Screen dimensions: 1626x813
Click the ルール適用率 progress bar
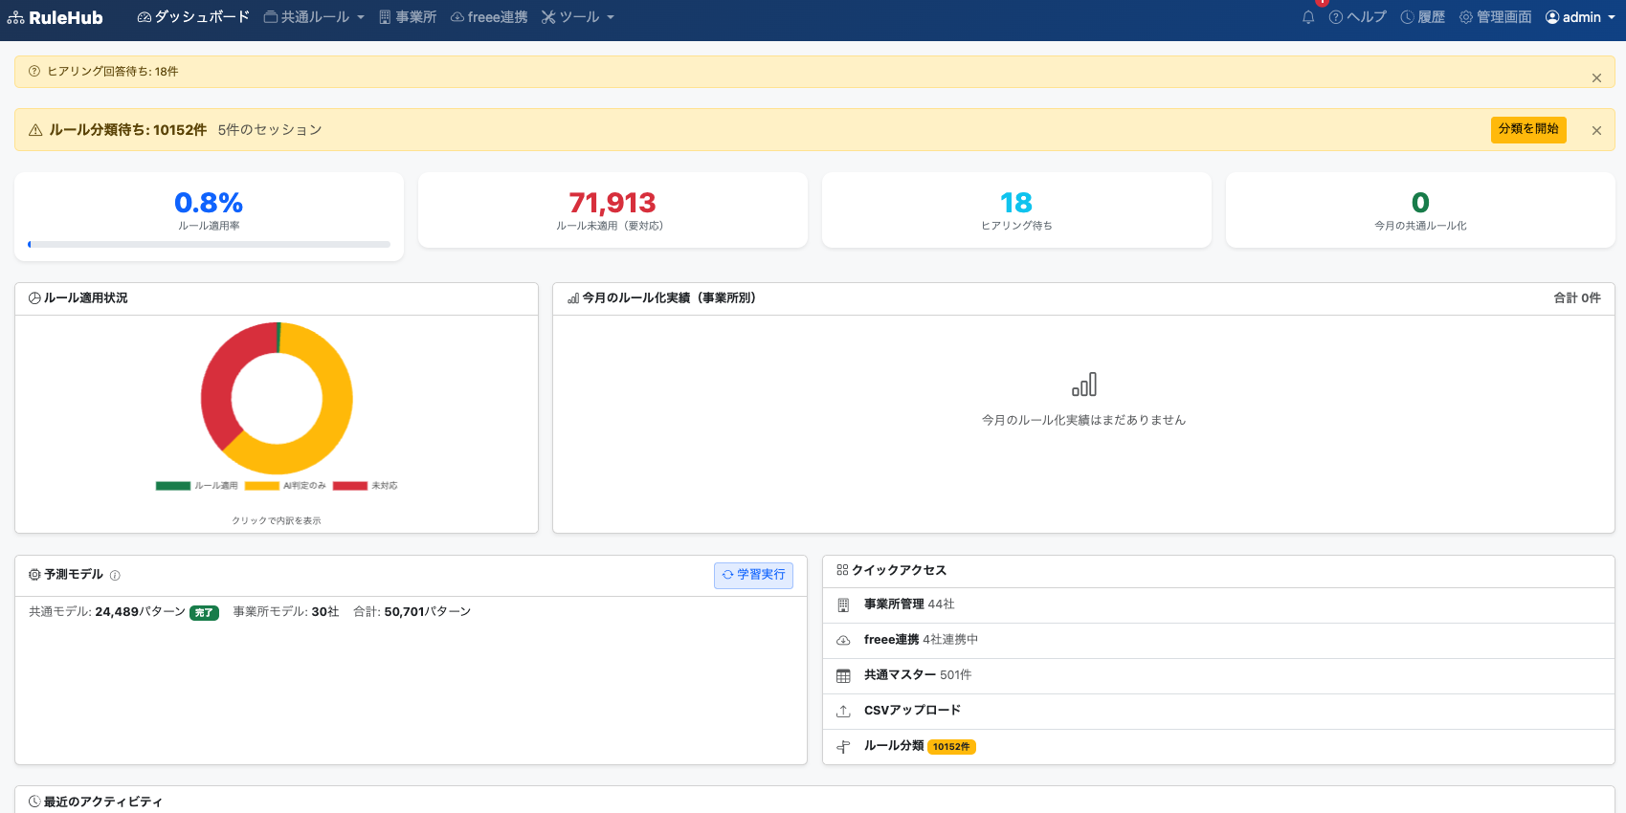209,245
